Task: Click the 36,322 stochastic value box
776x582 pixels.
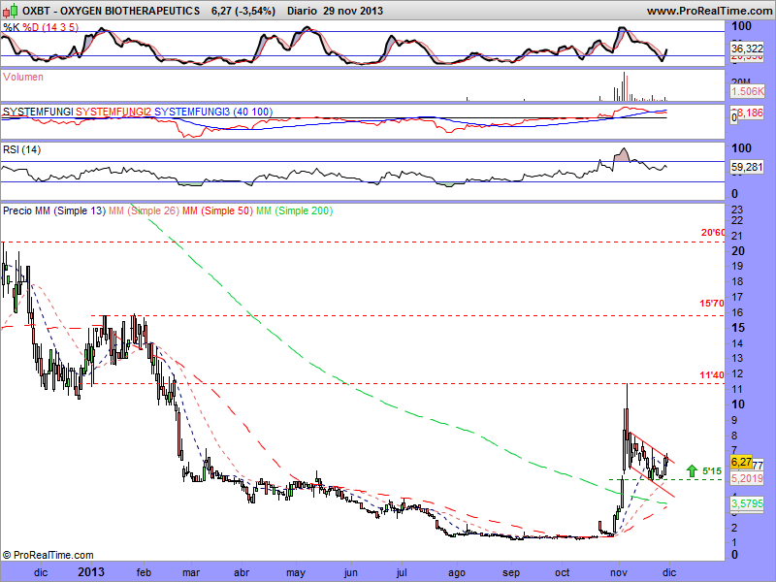Action: [x=747, y=48]
